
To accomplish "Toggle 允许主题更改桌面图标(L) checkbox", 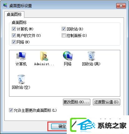I will click(x=11, y=110).
